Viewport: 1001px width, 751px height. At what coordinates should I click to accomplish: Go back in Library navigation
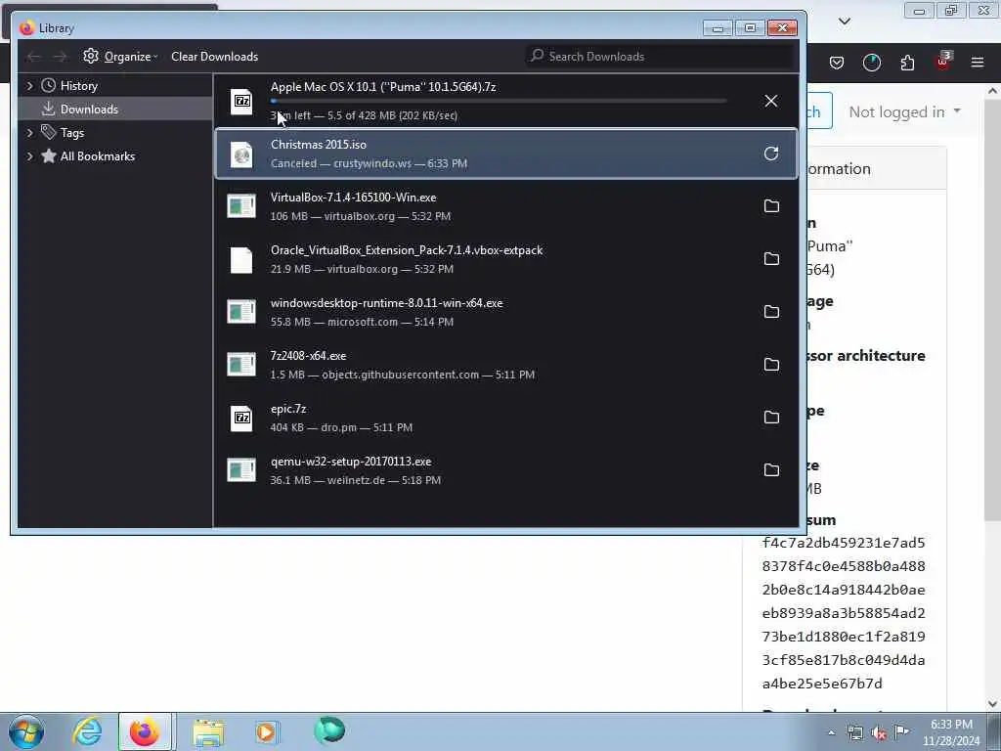[33, 57]
